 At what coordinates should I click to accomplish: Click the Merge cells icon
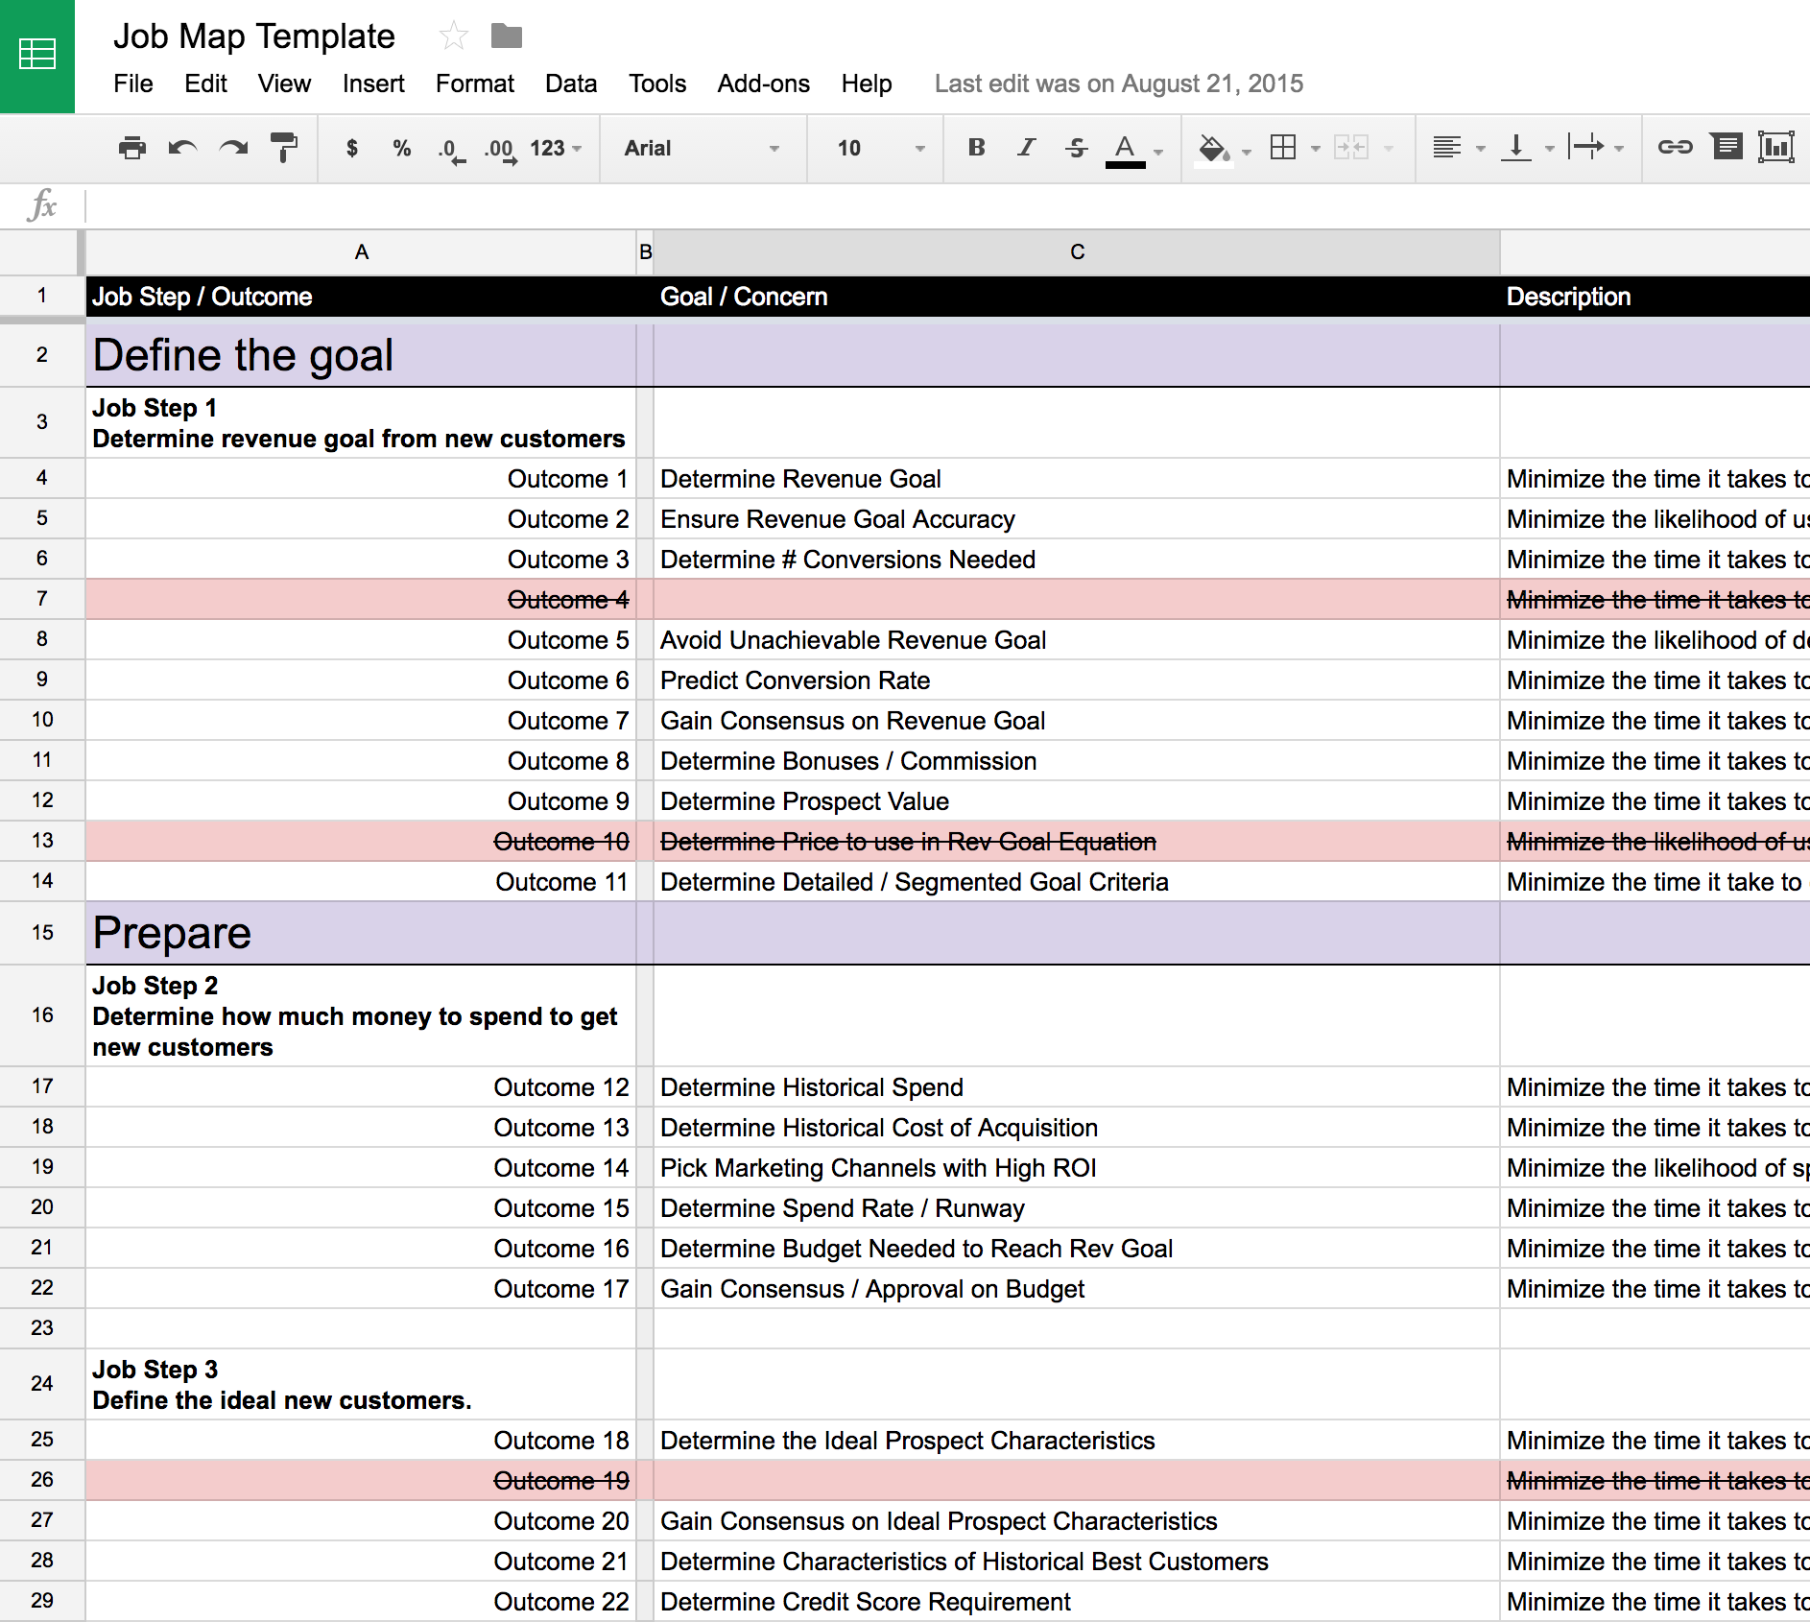point(1351,148)
